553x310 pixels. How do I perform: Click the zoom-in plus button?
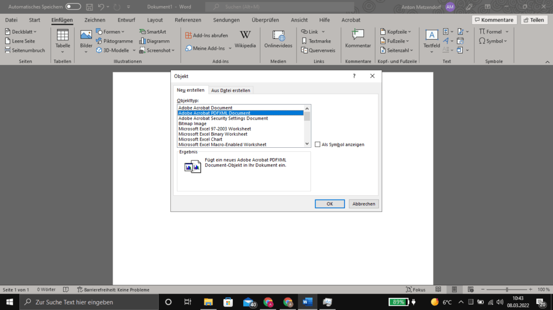[530, 290]
